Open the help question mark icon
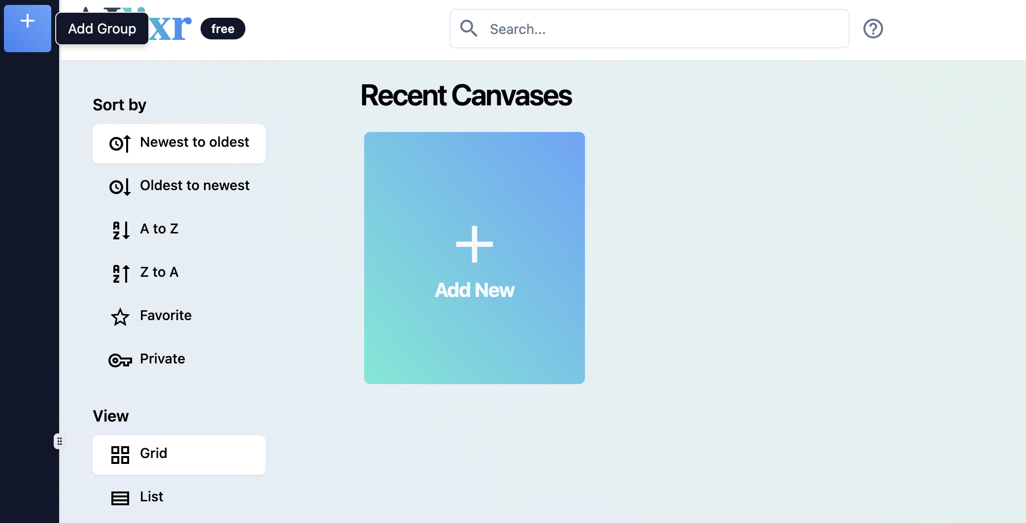The height and width of the screenshot is (523, 1026). (x=873, y=29)
